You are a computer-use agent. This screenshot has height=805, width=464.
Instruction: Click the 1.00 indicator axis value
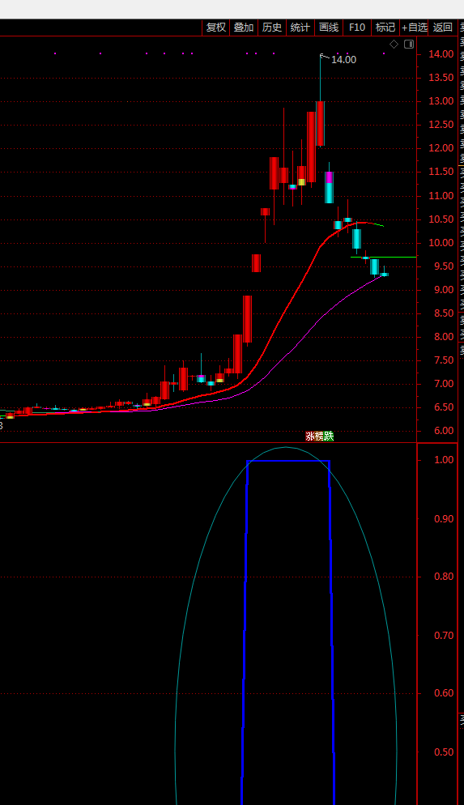[444, 459]
